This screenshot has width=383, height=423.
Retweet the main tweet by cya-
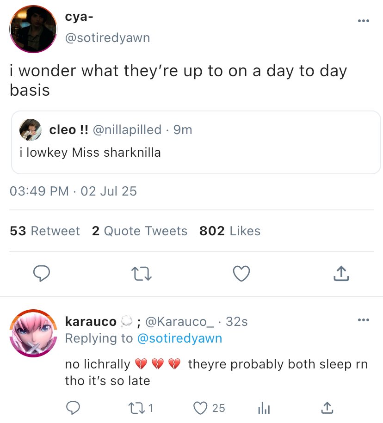click(x=142, y=274)
